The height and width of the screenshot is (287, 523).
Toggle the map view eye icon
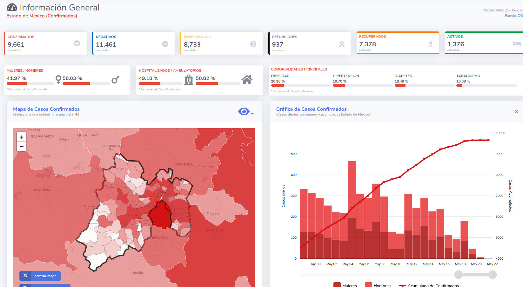244,111
